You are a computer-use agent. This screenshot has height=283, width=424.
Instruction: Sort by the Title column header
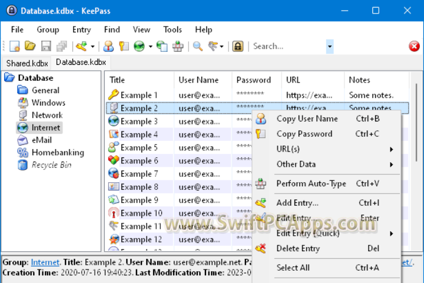coord(140,80)
